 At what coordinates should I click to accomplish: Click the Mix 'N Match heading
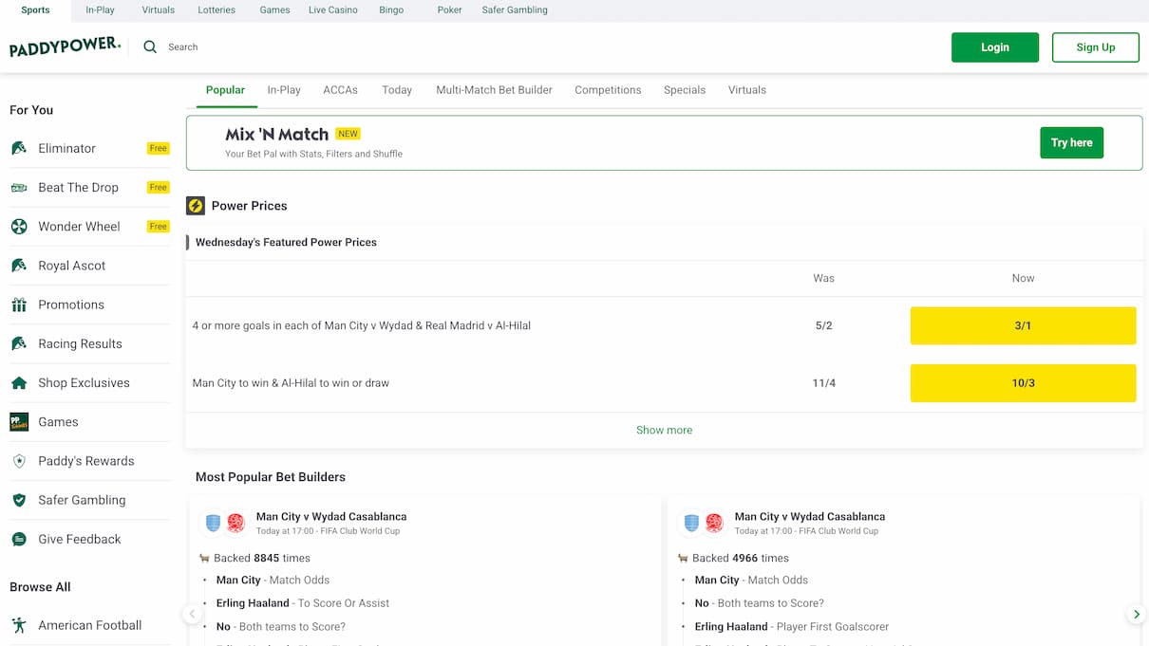[276, 134]
